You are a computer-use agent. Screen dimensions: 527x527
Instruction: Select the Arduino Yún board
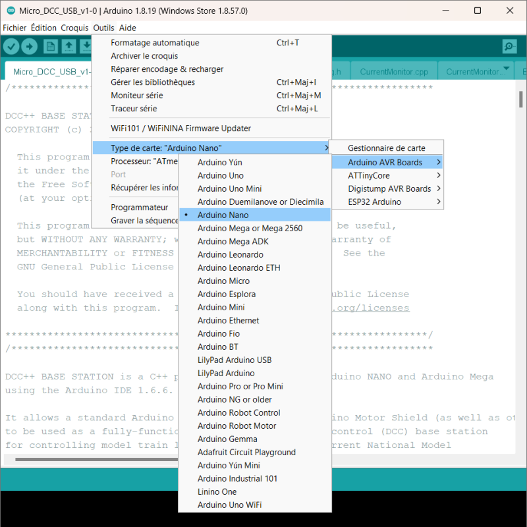click(x=255, y=162)
